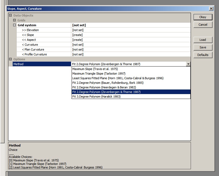
Task: Select the Method option row label
Action: [42, 64]
